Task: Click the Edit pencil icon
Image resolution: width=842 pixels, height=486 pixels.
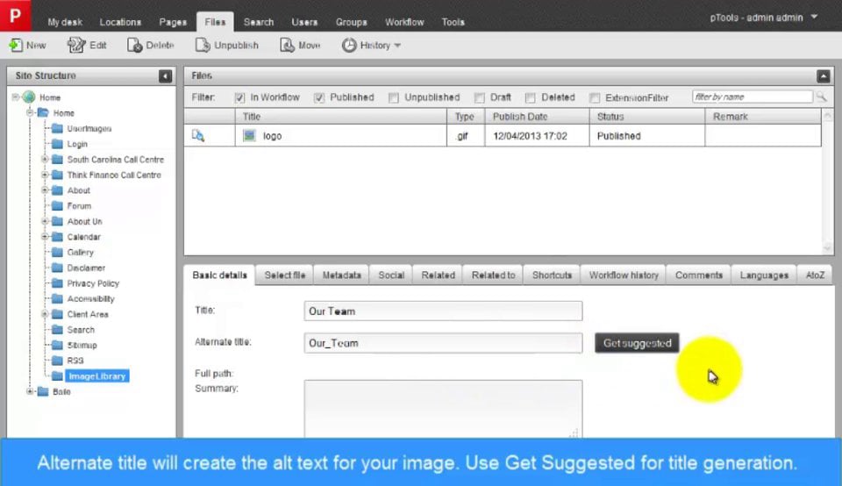Action: [x=75, y=46]
